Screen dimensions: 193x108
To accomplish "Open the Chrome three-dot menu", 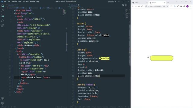I will pyautogui.click(x=191, y=6).
